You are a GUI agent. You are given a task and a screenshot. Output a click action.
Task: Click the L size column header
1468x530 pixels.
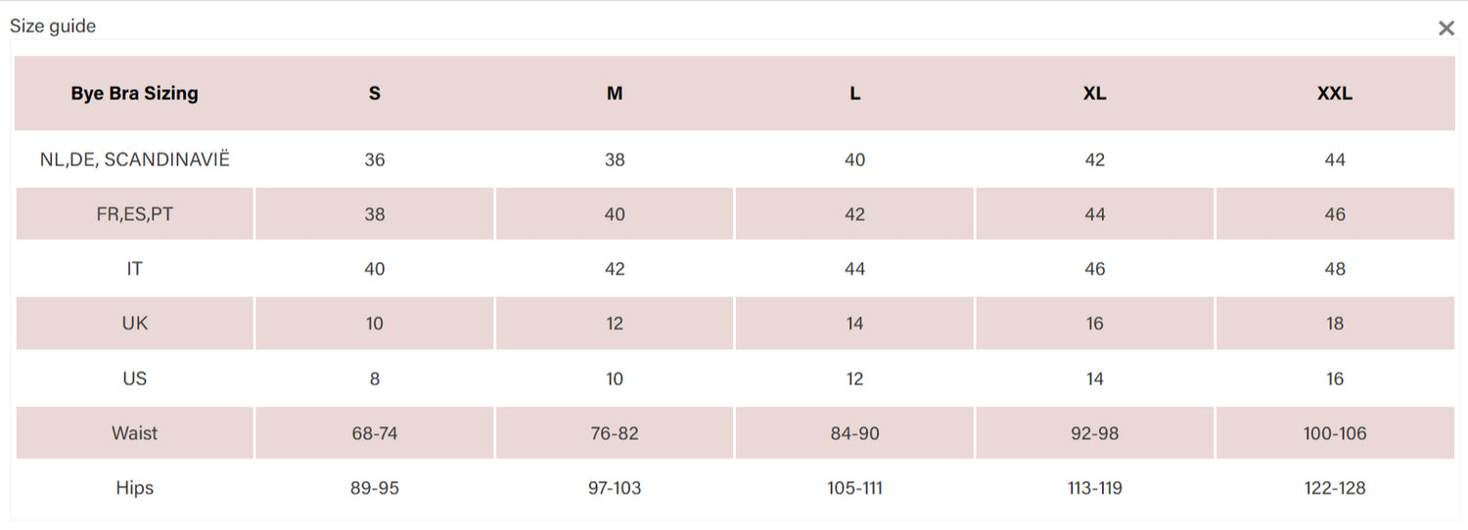(x=854, y=94)
